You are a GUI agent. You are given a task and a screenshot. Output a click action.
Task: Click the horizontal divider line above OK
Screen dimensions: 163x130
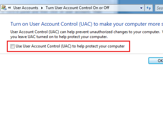pos(81,54)
